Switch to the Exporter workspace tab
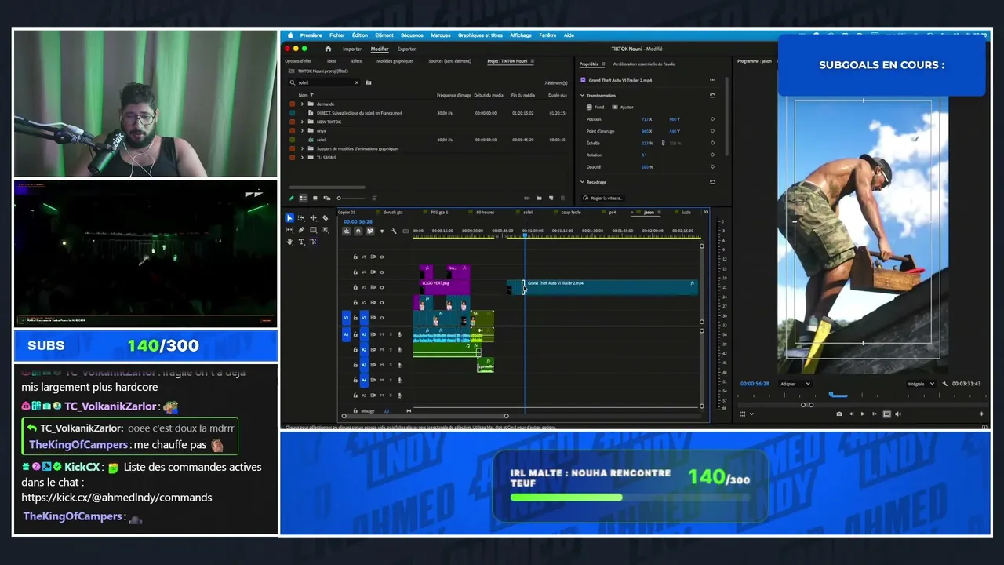The image size is (1004, 565). point(406,49)
